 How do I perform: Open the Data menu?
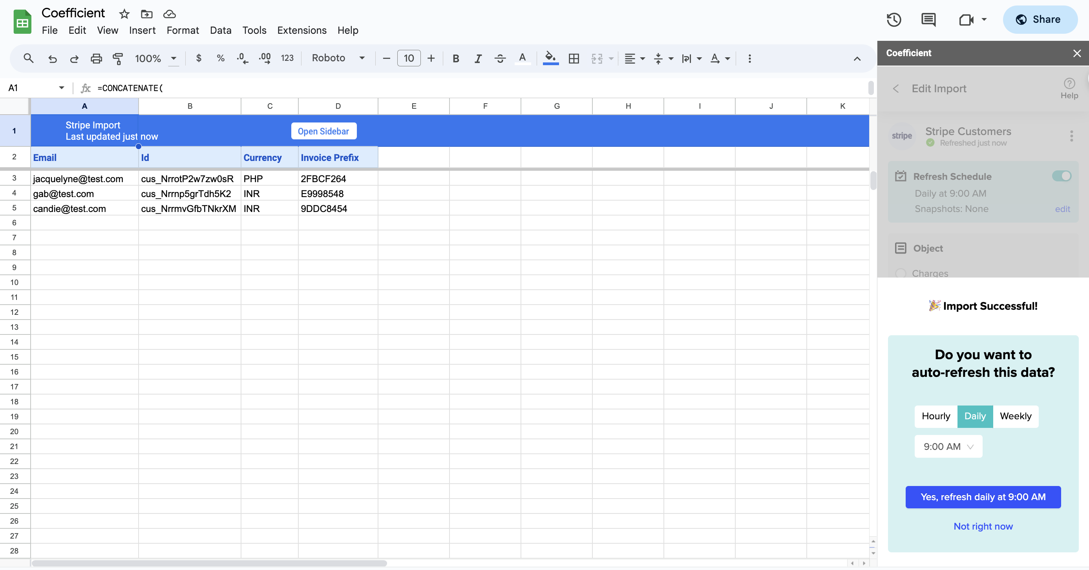pyautogui.click(x=220, y=31)
